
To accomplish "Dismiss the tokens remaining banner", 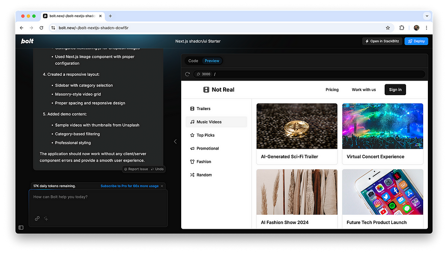I will click(162, 186).
